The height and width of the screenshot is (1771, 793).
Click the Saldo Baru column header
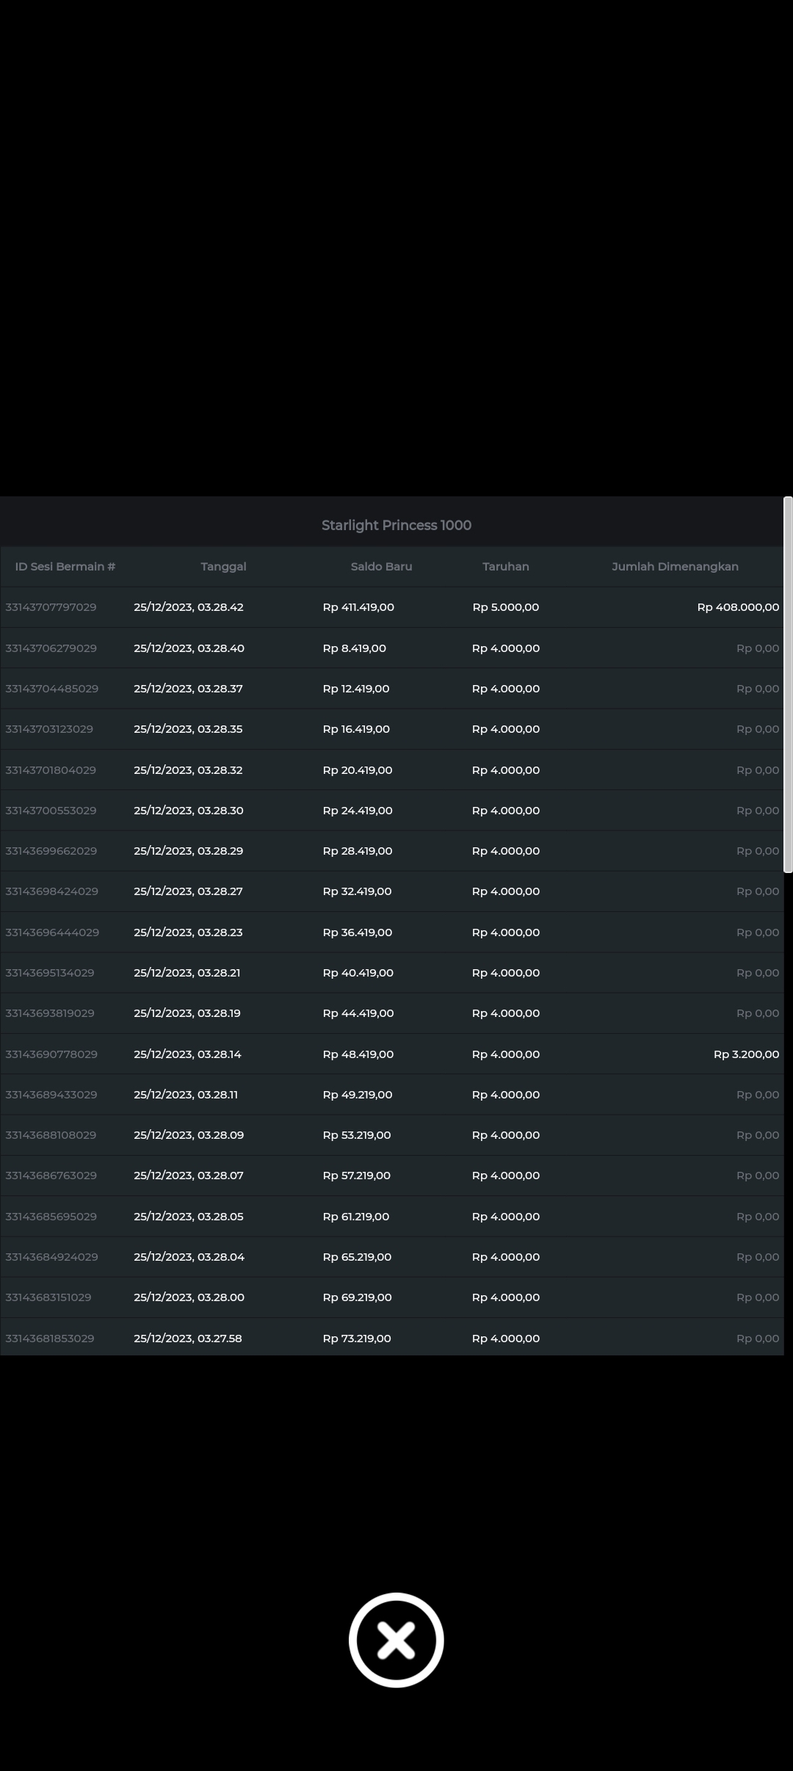point(381,566)
